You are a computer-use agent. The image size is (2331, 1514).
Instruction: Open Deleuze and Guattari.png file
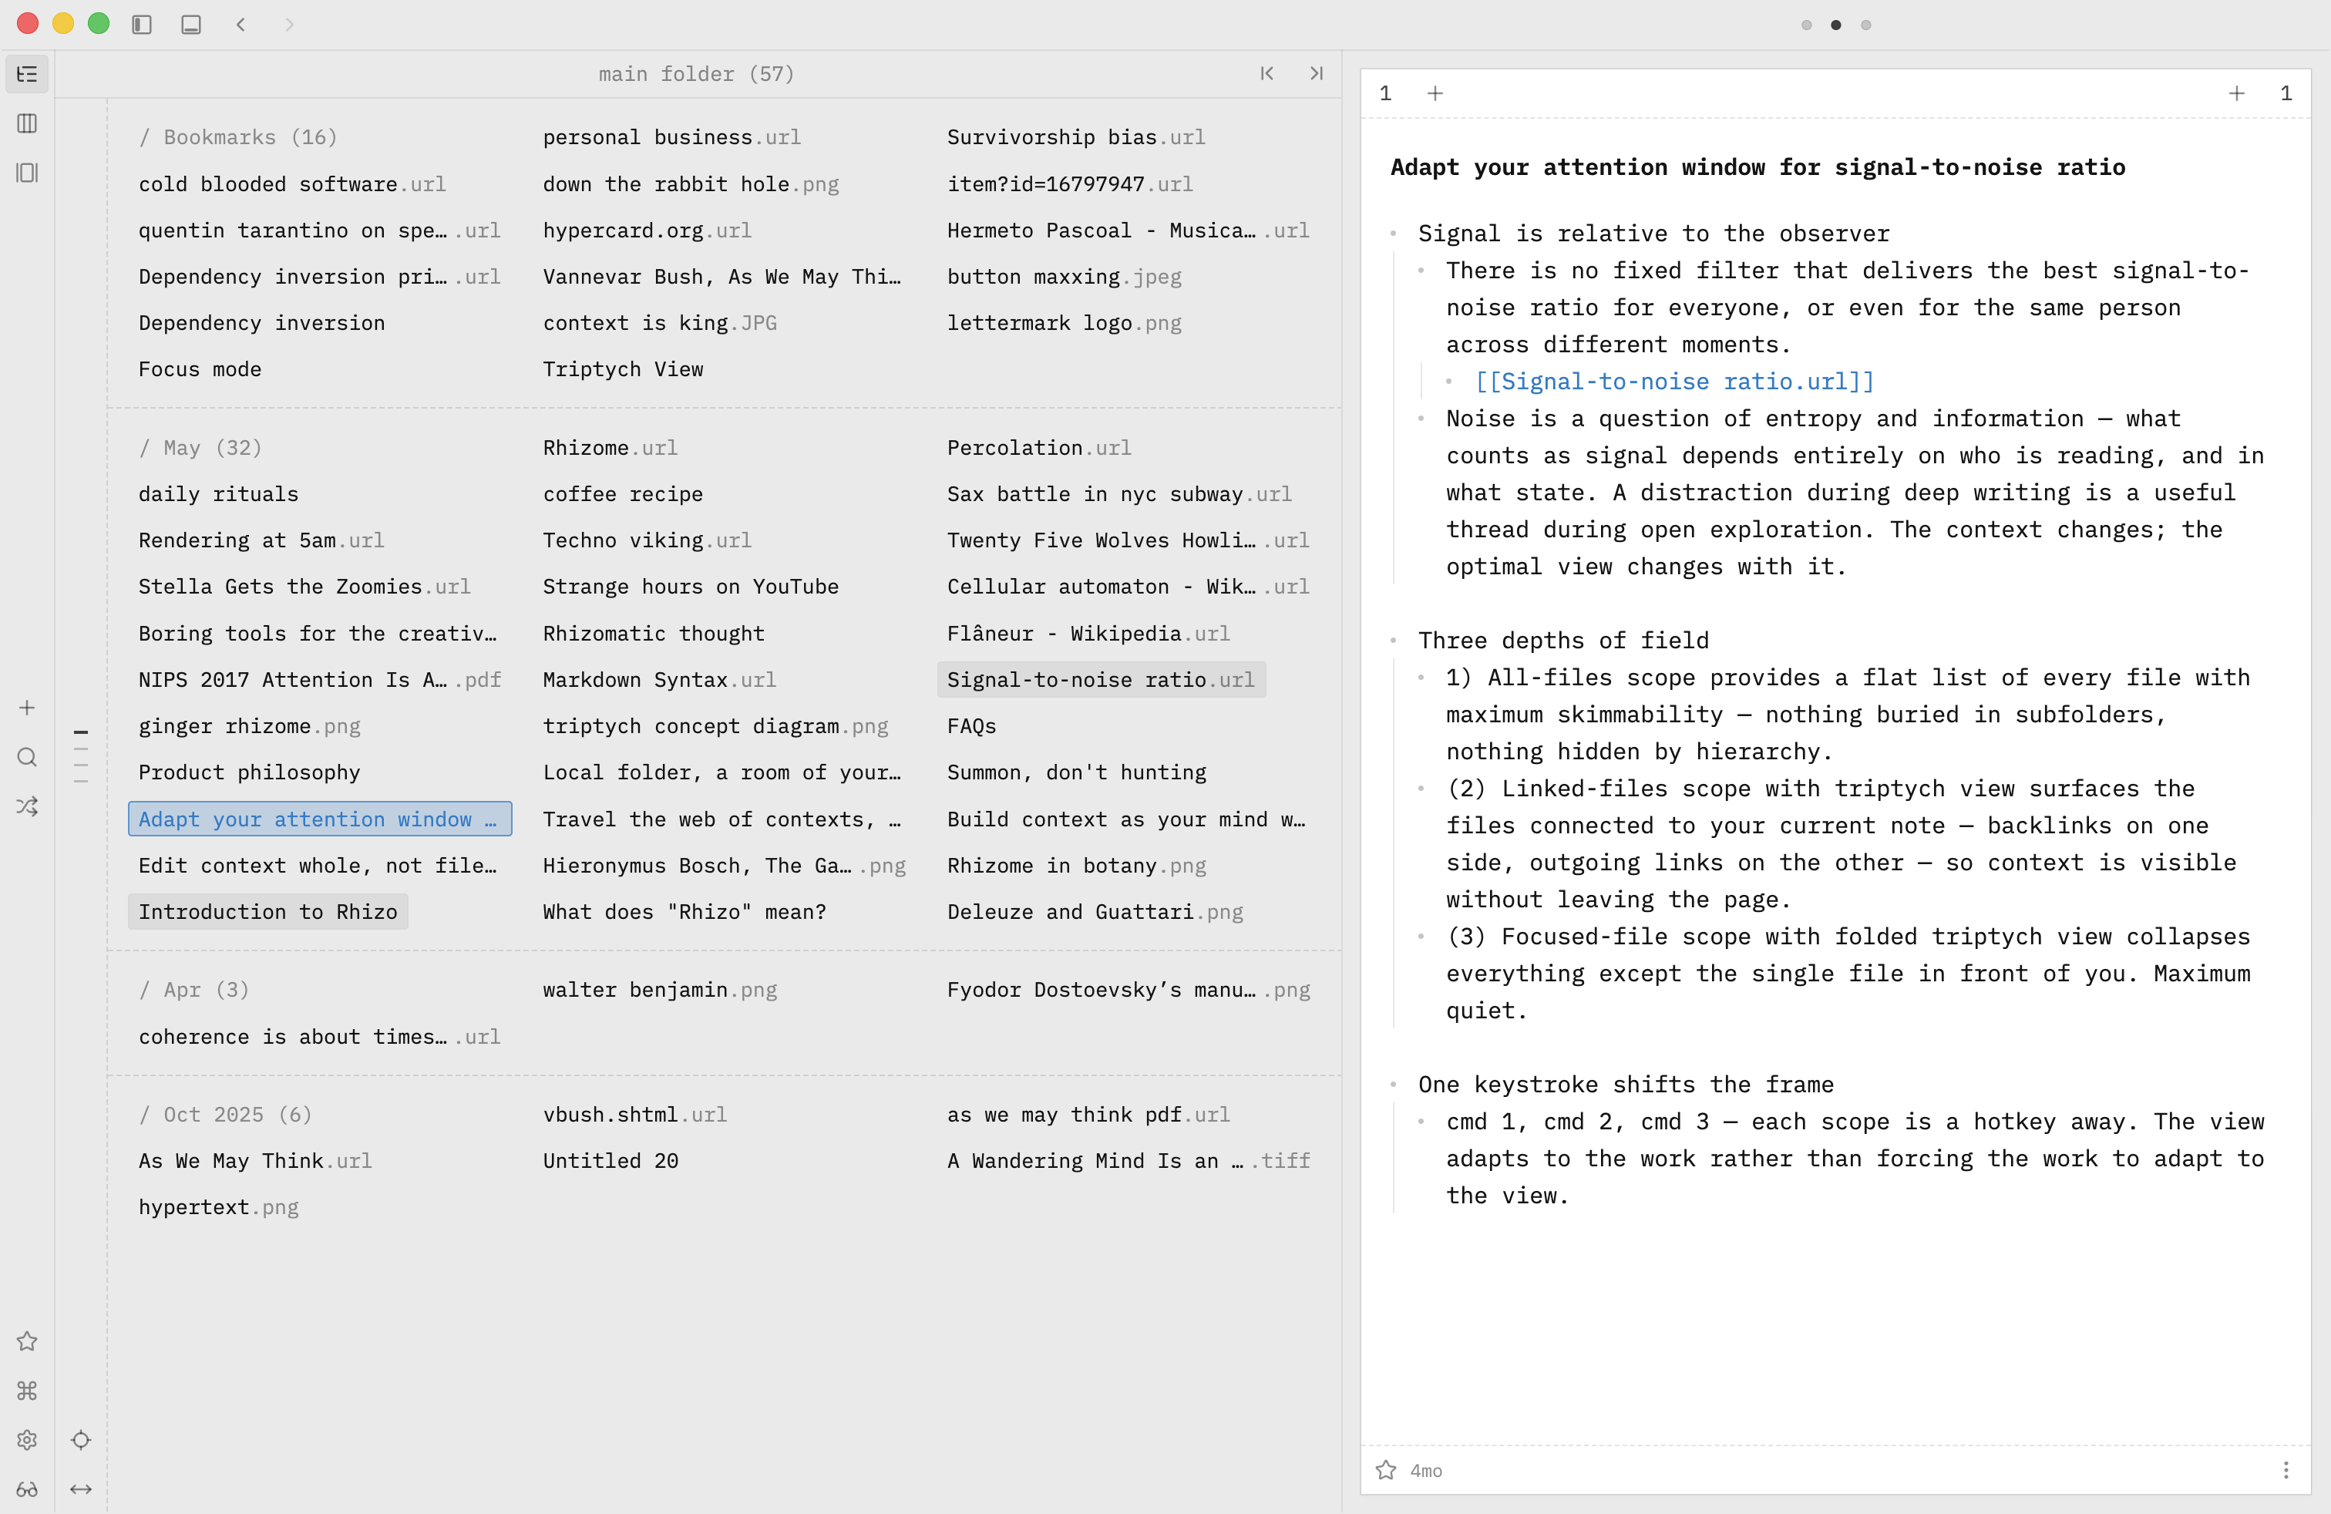pyautogui.click(x=1095, y=912)
